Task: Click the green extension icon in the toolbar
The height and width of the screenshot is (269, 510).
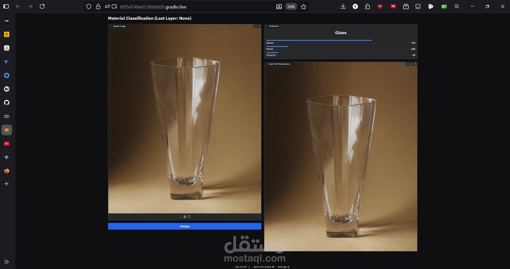Action: (444, 6)
